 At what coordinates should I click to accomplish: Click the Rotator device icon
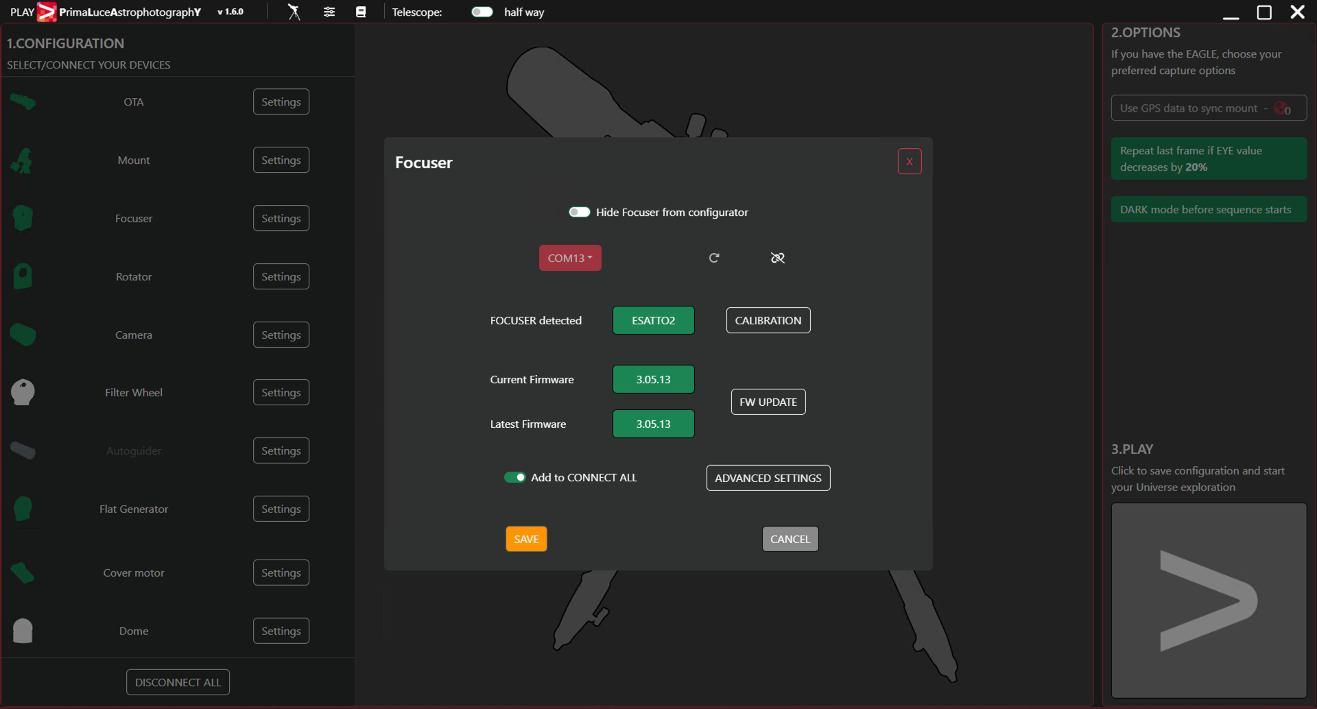tap(23, 276)
